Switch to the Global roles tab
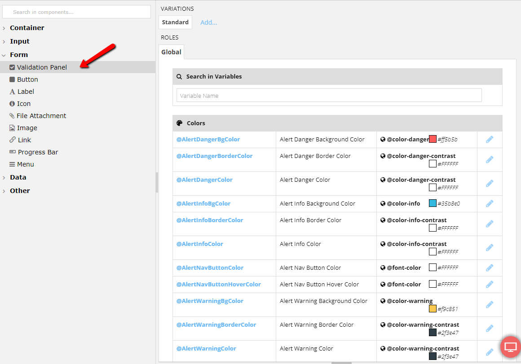This screenshot has height=364, width=521. pyautogui.click(x=171, y=52)
